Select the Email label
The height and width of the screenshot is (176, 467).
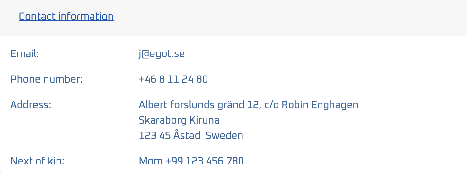[x=25, y=53]
